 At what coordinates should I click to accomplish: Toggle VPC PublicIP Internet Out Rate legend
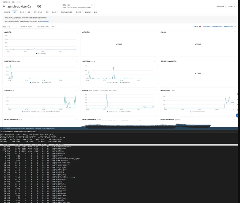(x=51, y=112)
